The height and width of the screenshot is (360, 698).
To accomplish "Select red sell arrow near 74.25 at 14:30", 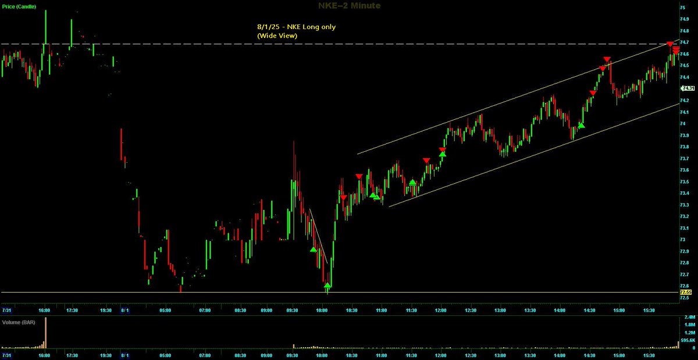I will click(x=593, y=94).
